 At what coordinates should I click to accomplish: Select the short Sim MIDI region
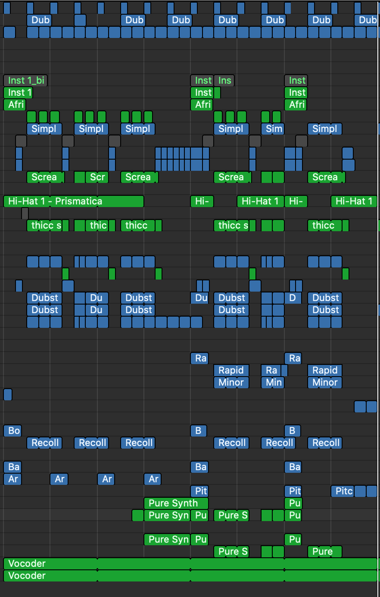click(272, 129)
